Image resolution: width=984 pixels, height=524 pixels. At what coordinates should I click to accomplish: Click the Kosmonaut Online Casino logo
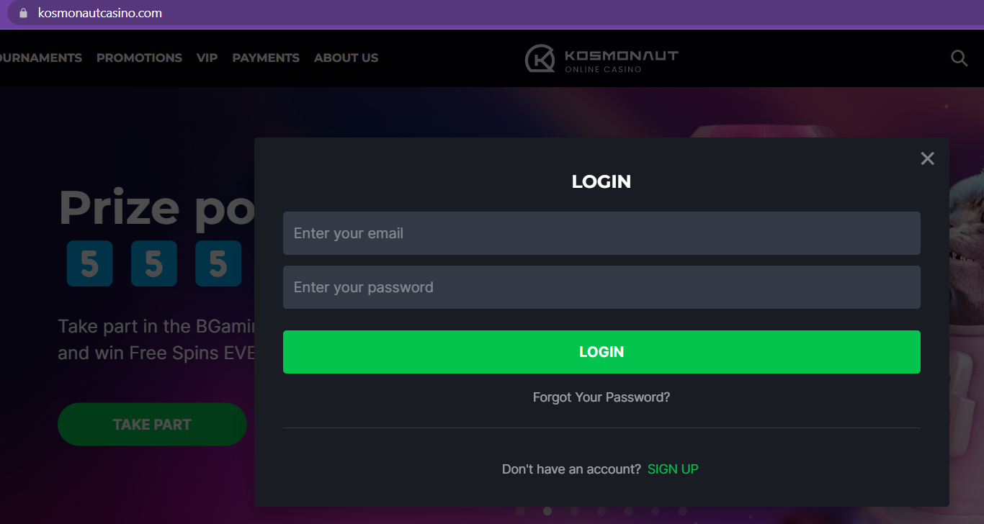(601, 58)
